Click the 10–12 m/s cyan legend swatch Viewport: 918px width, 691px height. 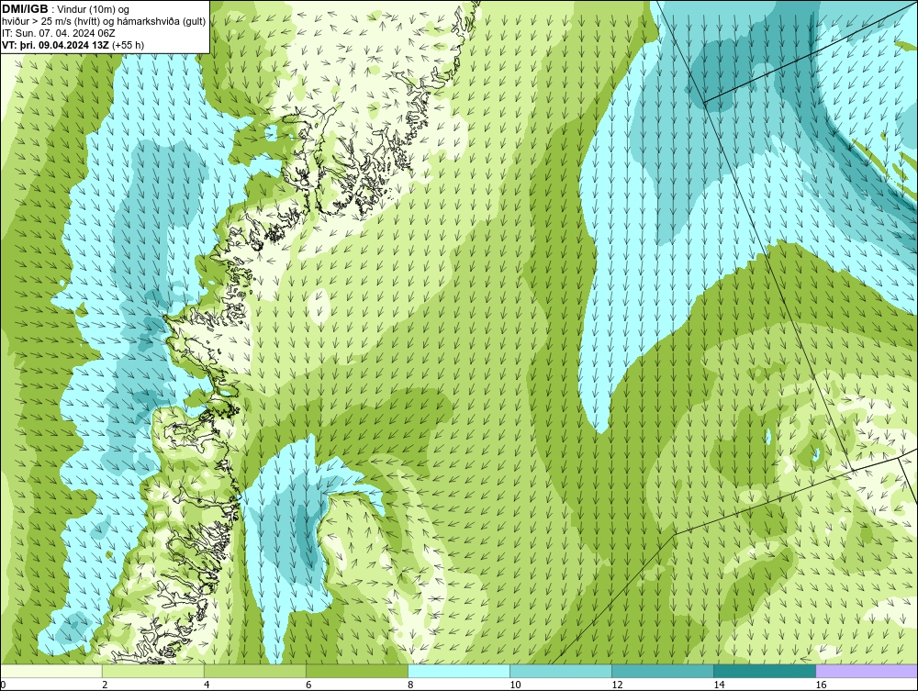[561, 671]
